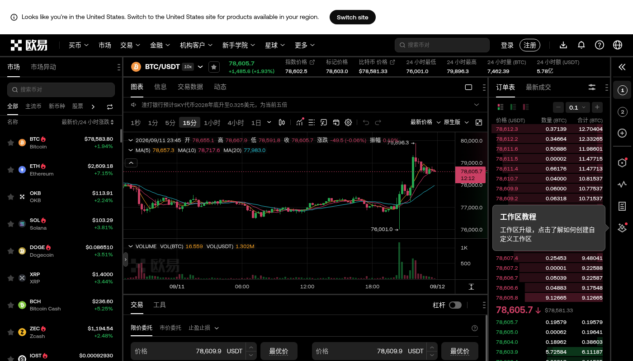This screenshot has width=633, height=361.
Task: Click the OKX logo
Action: pos(29,45)
